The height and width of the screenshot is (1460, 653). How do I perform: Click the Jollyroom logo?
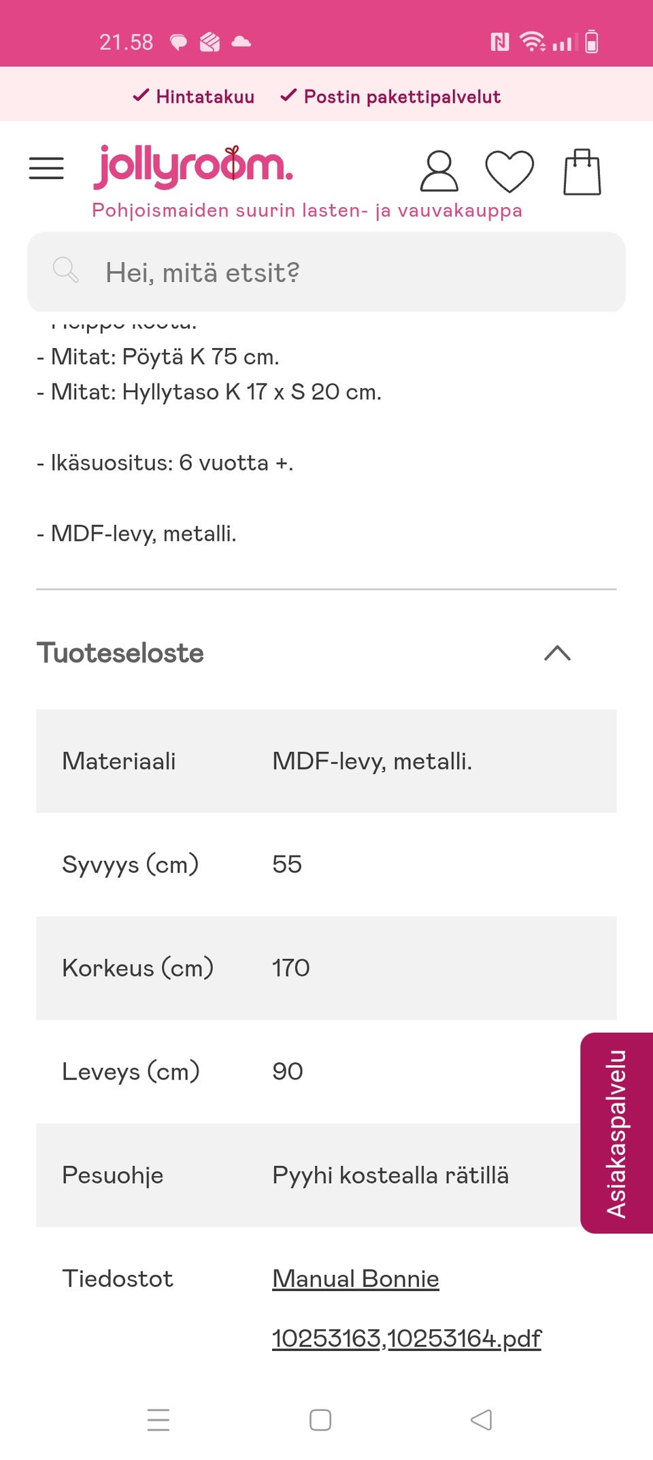192,167
